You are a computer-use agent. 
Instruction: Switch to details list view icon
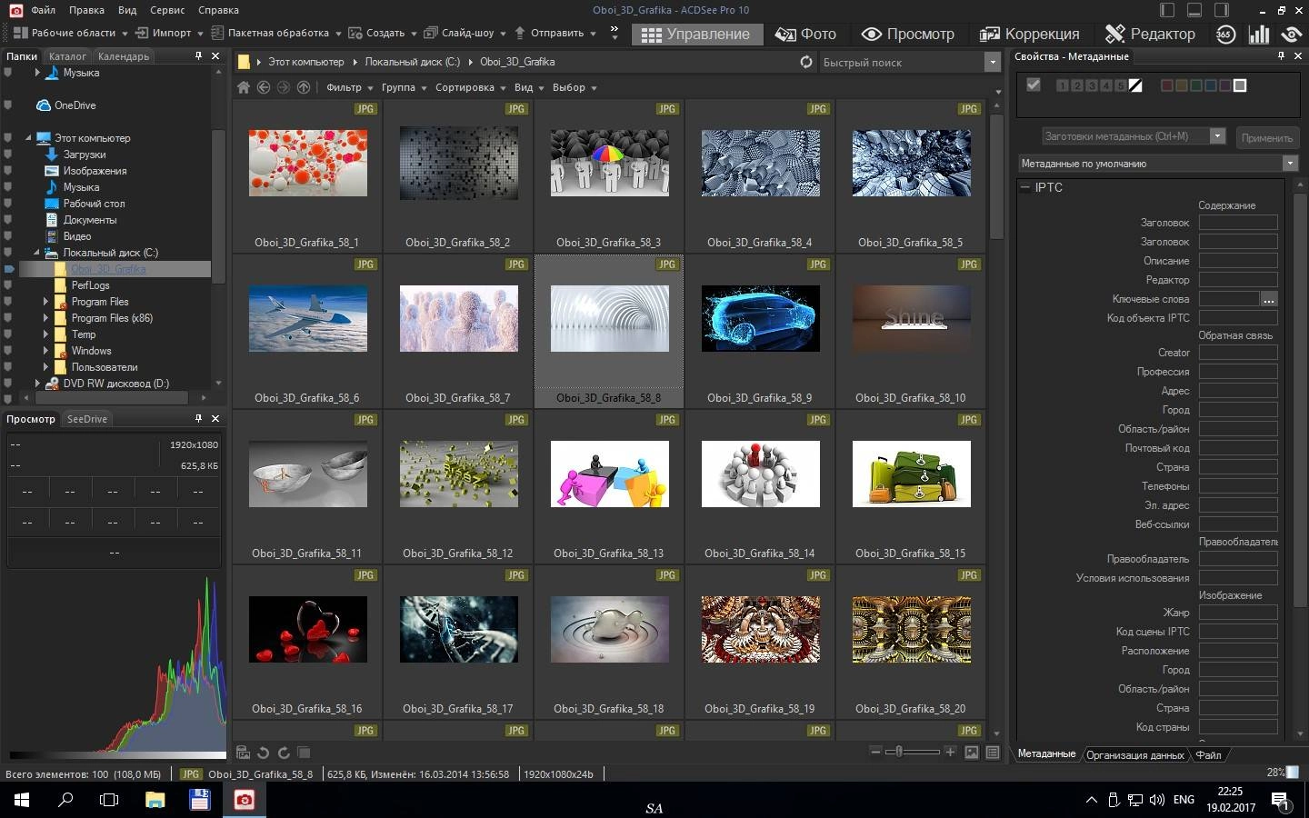click(993, 753)
